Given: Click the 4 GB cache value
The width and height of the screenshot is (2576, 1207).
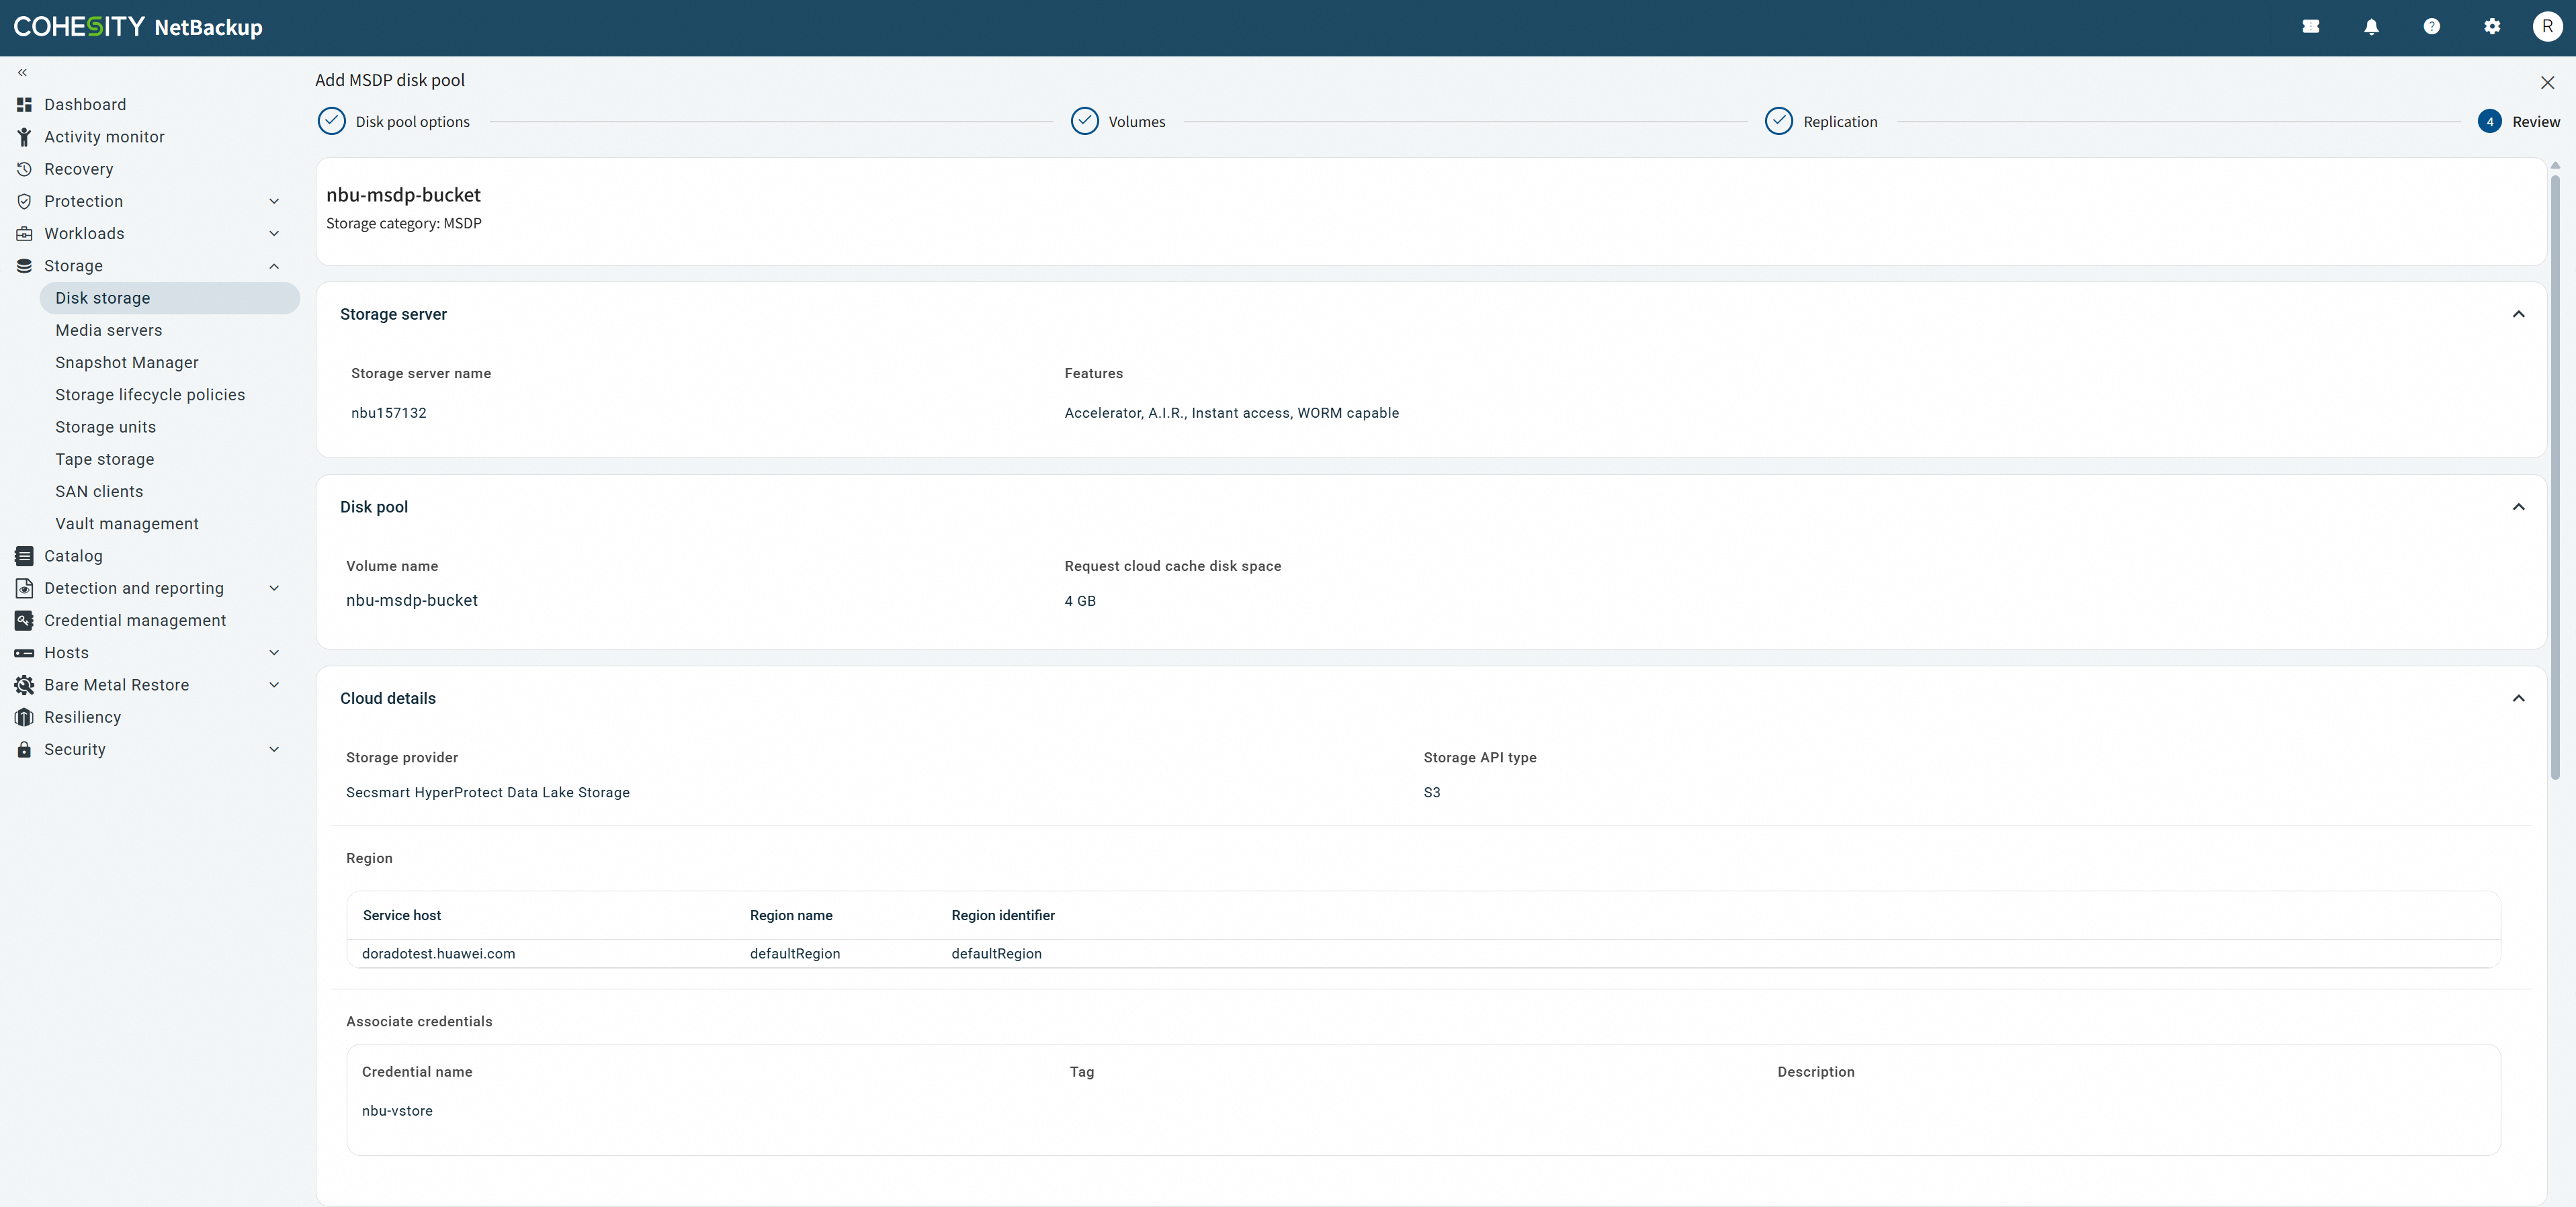Looking at the screenshot, I should [1080, 601].
